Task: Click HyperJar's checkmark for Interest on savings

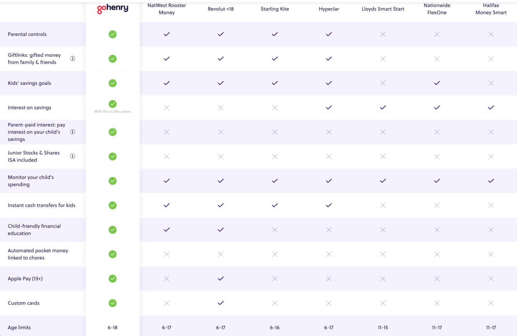Action: click(x=329, y=107)
